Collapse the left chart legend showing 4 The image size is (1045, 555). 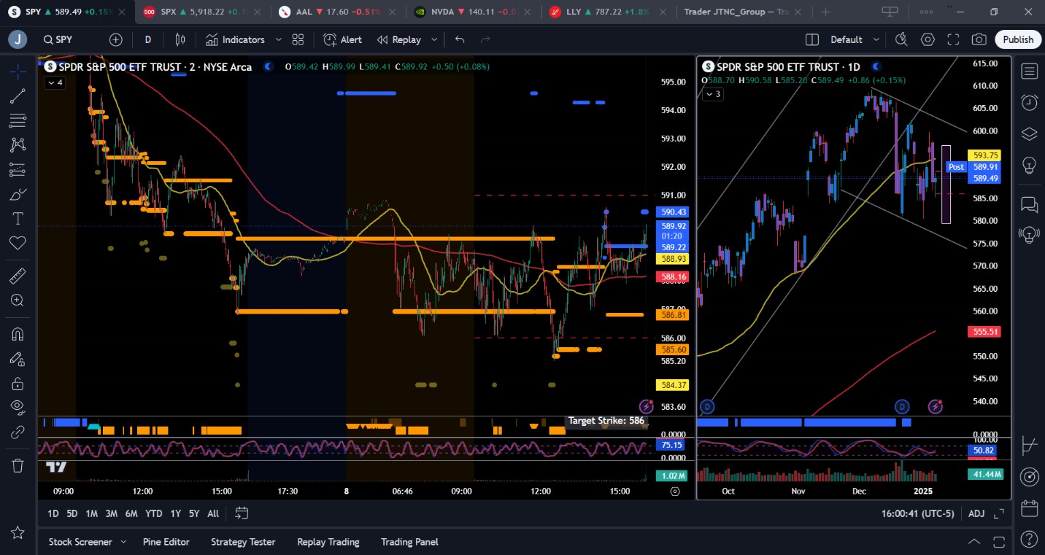55,82
